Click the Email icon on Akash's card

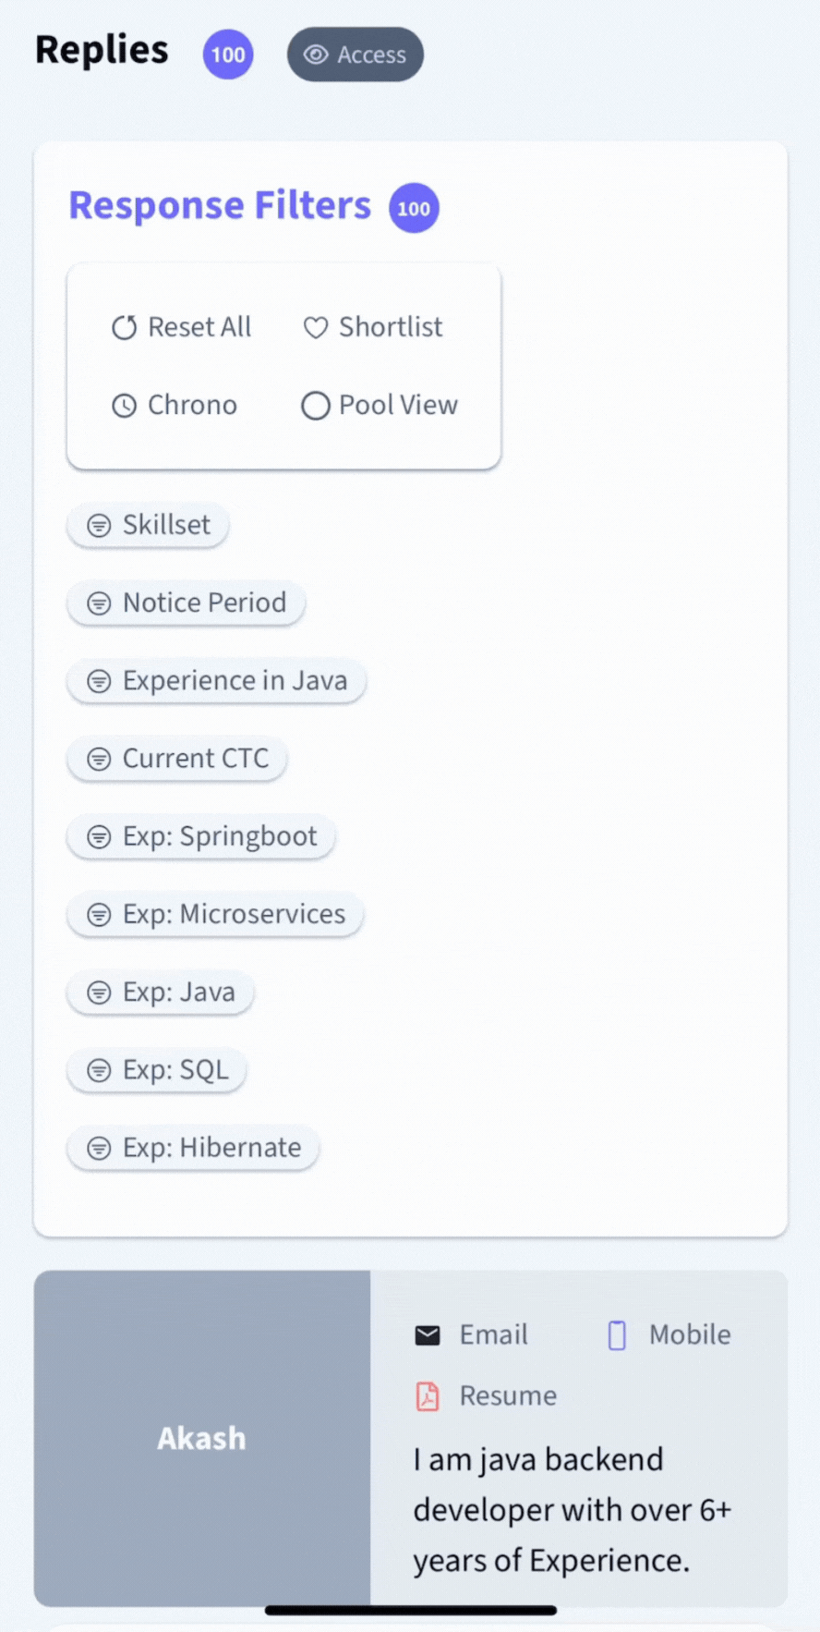point(427,1334)
